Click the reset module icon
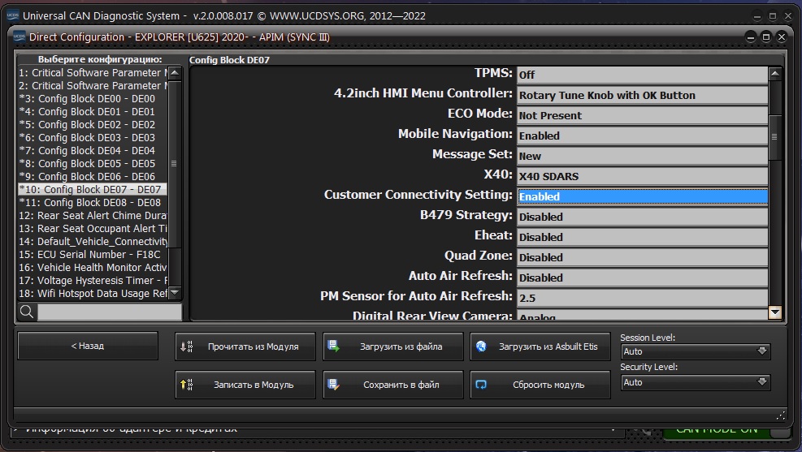802x452 pixels. (481, 385)
